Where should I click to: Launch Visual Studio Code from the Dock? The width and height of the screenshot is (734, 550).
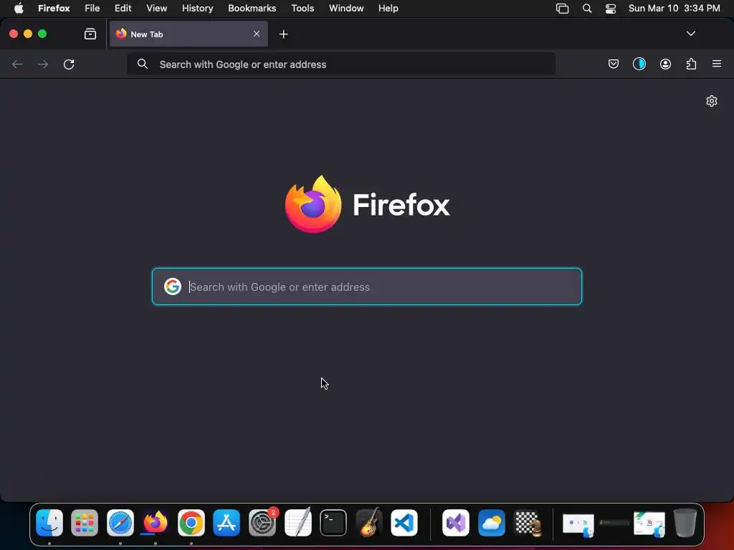(404, 522)
